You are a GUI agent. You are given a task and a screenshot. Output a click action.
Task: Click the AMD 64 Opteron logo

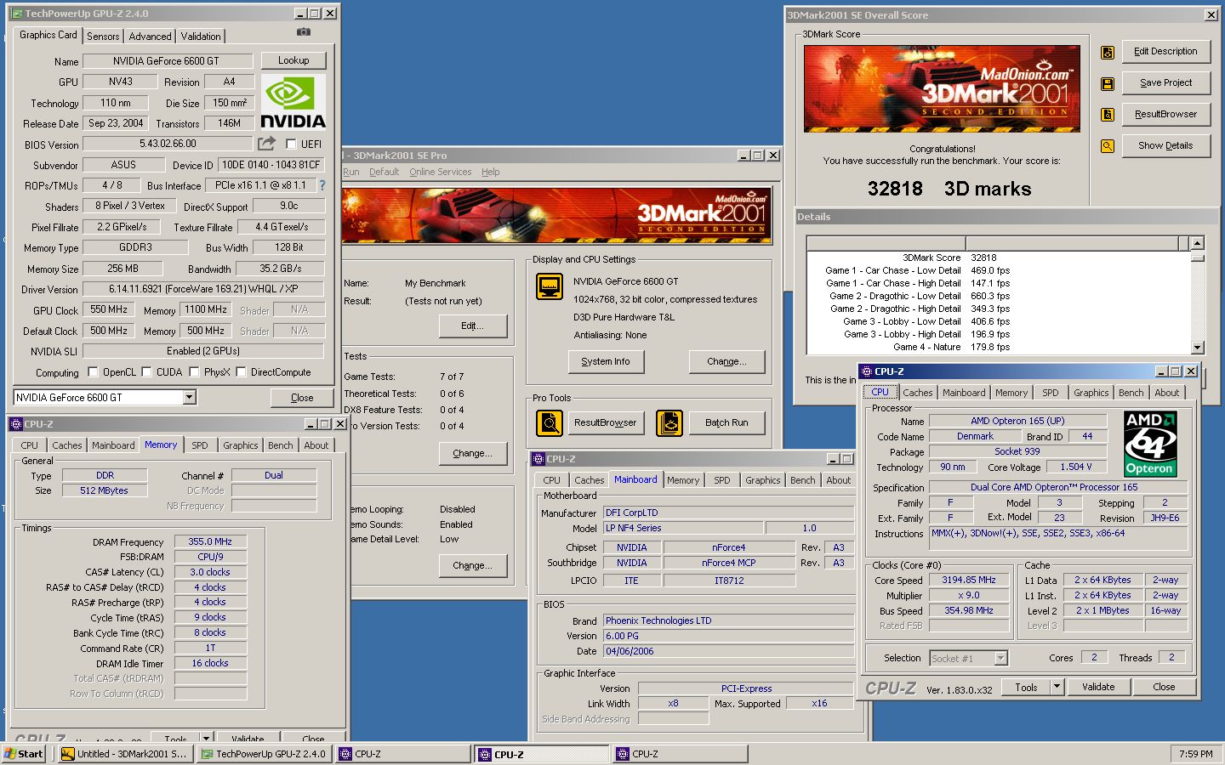click(1150, 444)
